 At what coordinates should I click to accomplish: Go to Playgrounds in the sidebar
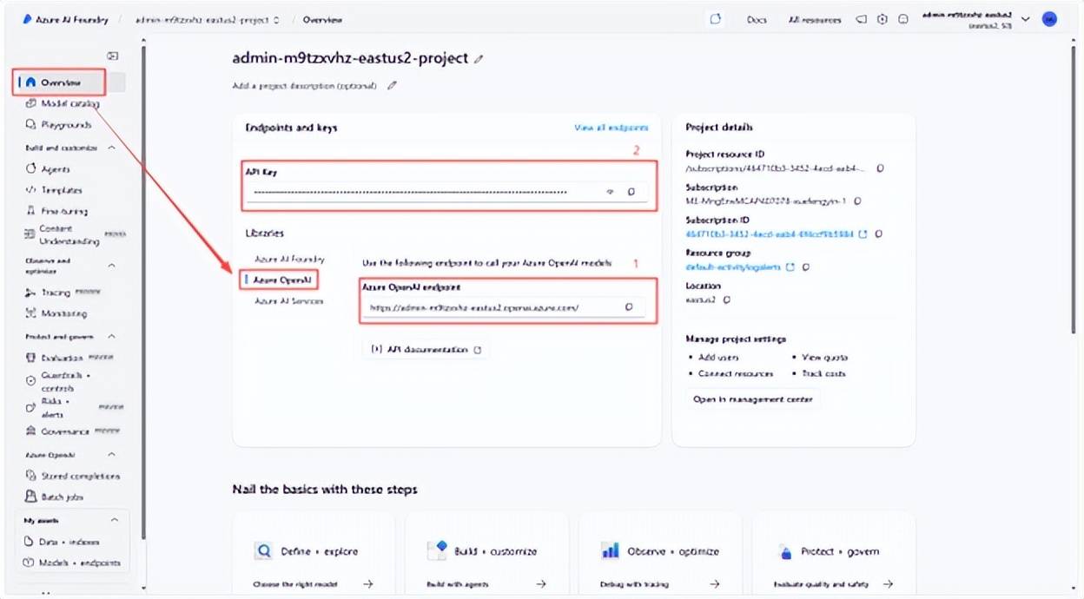[66, 124]
